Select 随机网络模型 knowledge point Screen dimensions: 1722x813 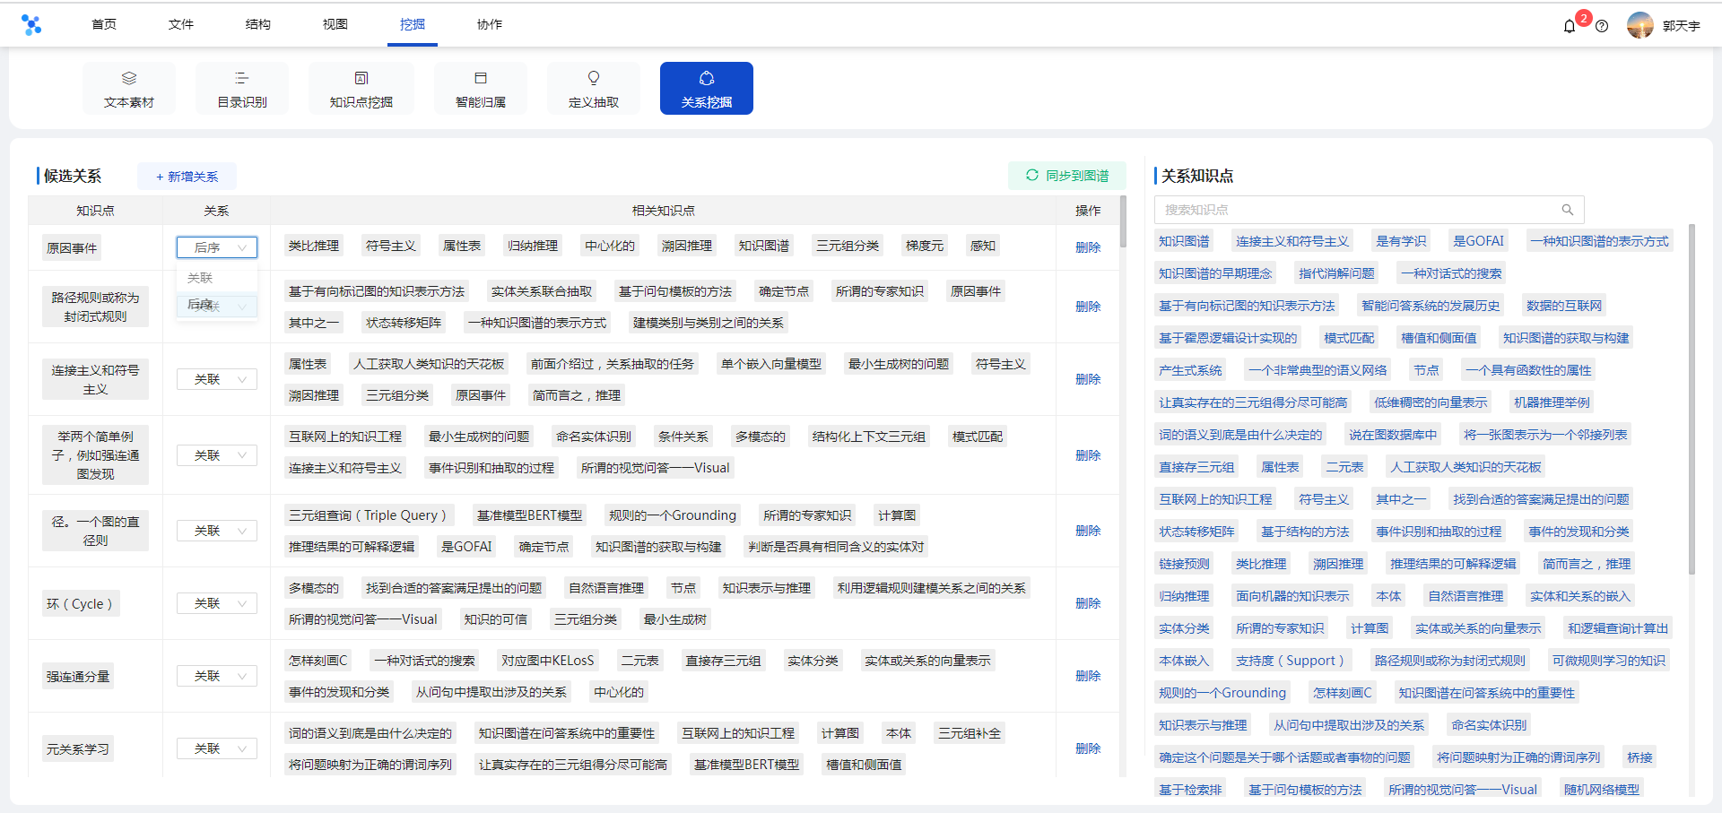coord(1602,790)
